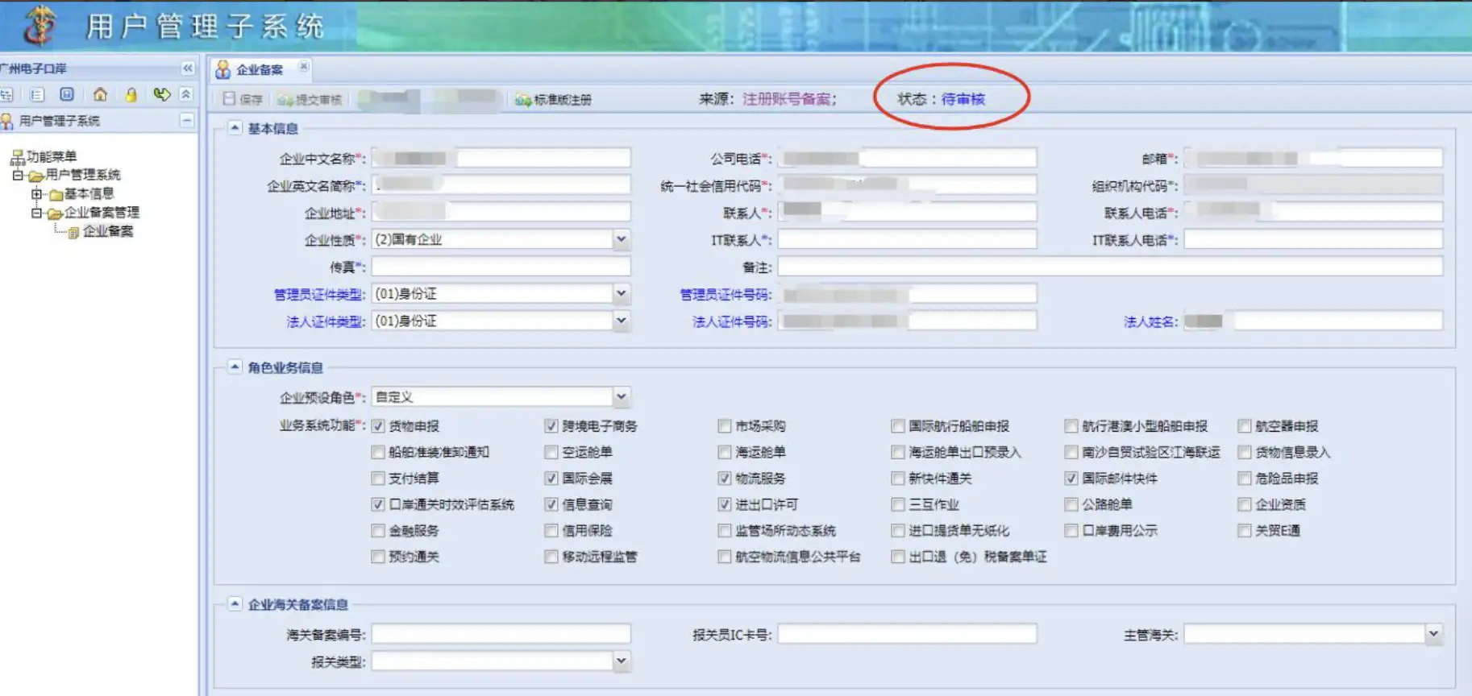Check the 国际航行船舶申报 checkbox
The height and width of the screenshot is (696, 1472).
pos(898,426)
